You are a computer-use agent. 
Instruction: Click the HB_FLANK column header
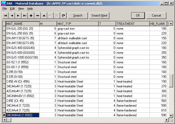click(x=158, y=24)
